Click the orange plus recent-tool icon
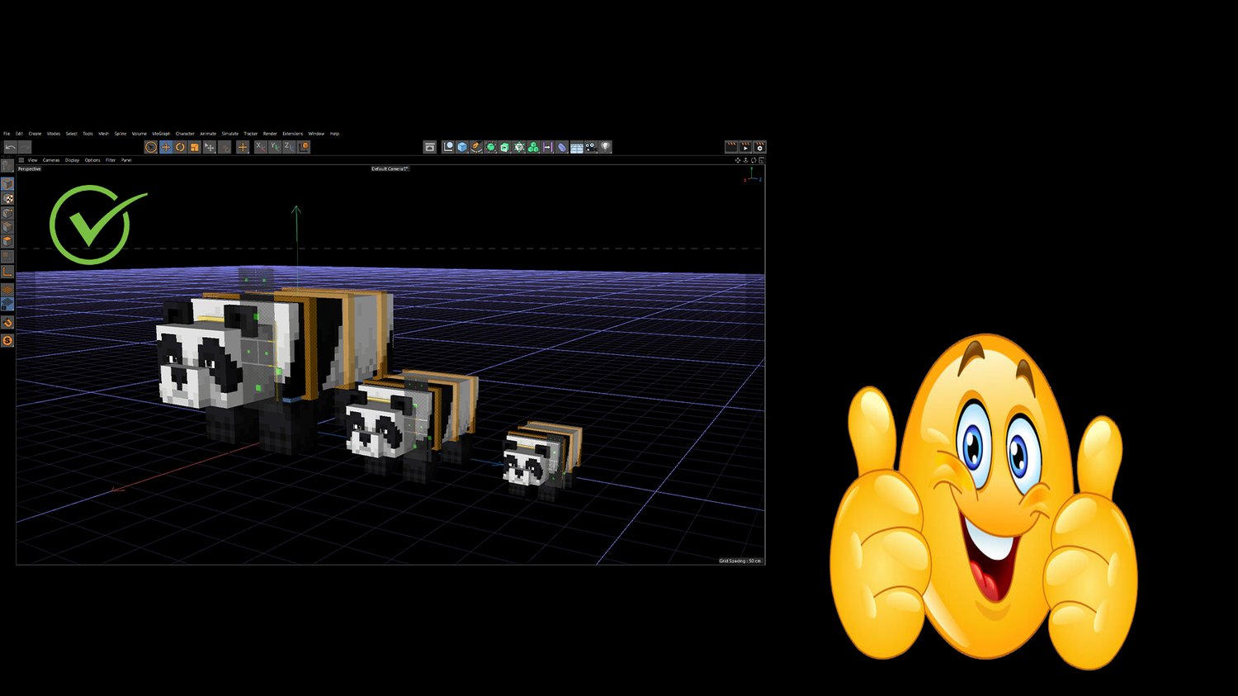Screen dimensions: 1238x696 point(243,147)
